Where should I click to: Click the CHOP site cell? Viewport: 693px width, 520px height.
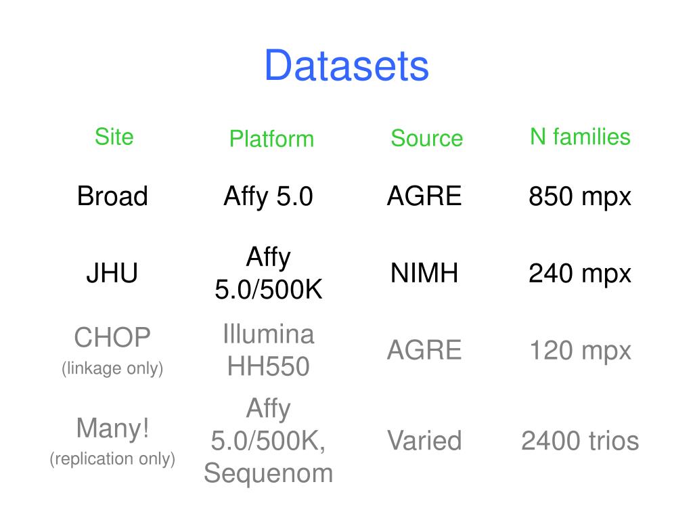(x=112, y=337)
